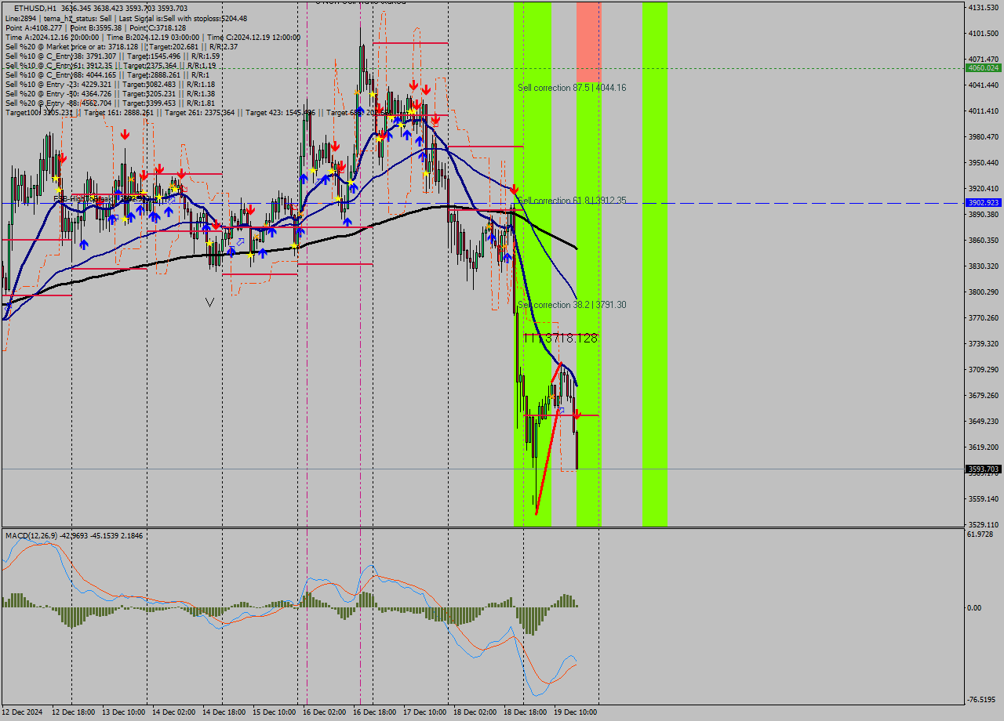This screenshot has width=1004, height=721.
Task: Click the blue arrow marker near the 3649 support line
Action: (562, 411)
